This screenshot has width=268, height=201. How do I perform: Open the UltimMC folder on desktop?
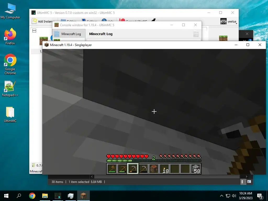[10, 115]
